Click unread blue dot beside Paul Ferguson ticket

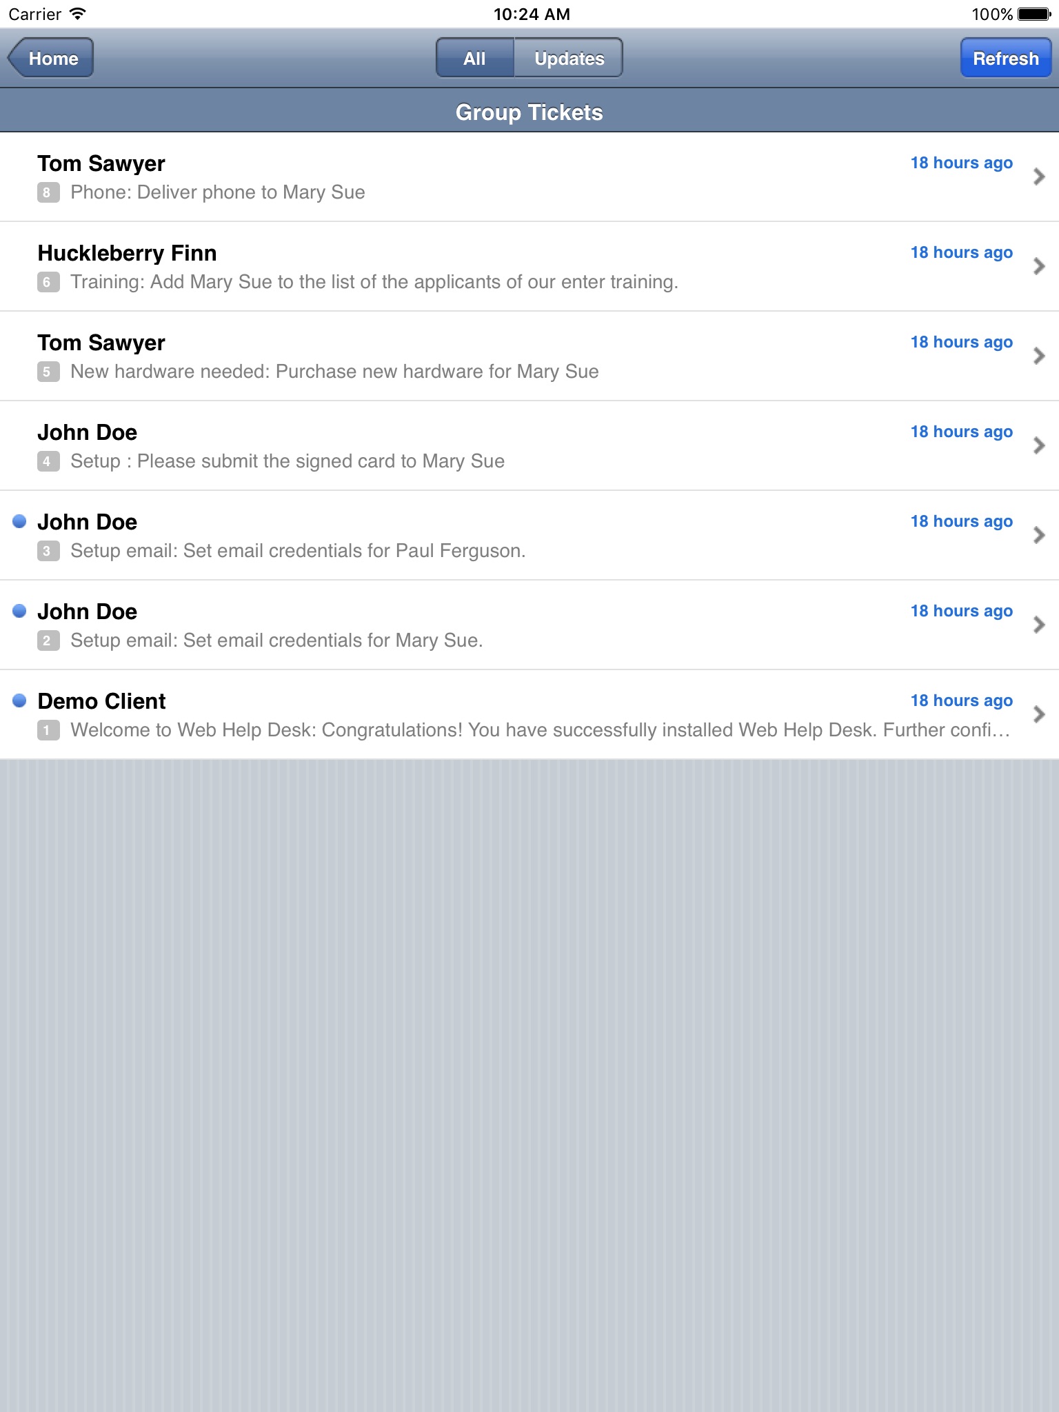coord(19,521)
